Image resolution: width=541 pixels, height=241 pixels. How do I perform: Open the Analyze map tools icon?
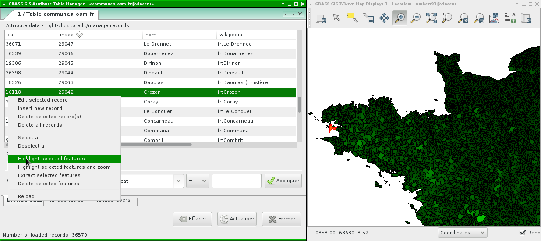point(495,18)
